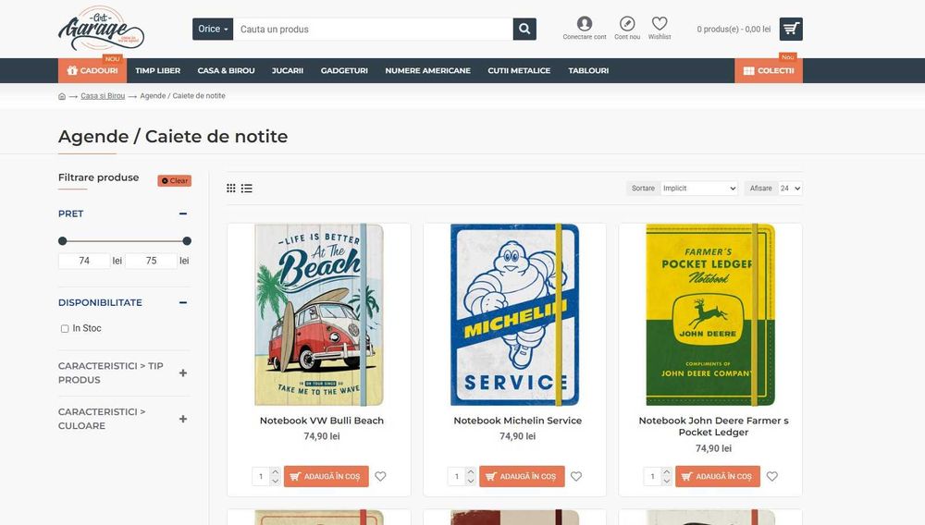Collapse the DISPONIBILITATE filter section

tap(183, 303)
